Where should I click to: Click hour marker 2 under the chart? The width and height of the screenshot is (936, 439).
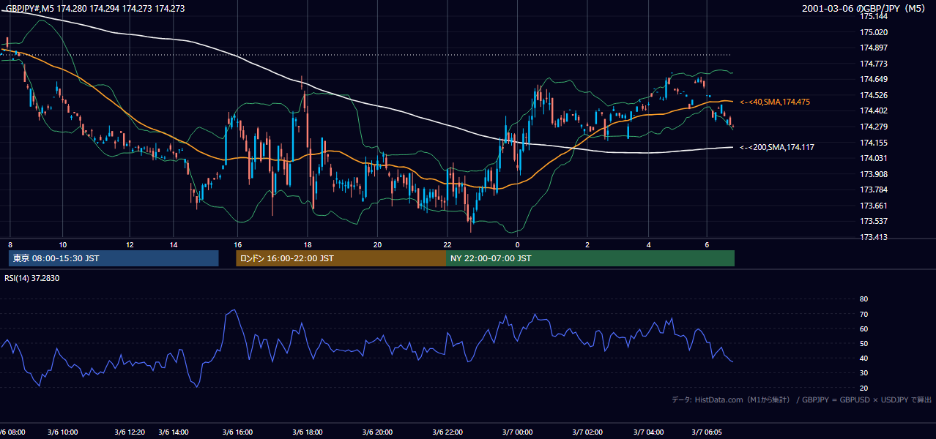click(587, 244)
